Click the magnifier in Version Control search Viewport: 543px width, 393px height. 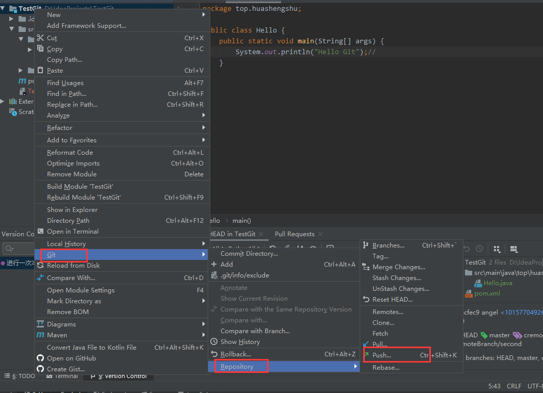(9, 249)
